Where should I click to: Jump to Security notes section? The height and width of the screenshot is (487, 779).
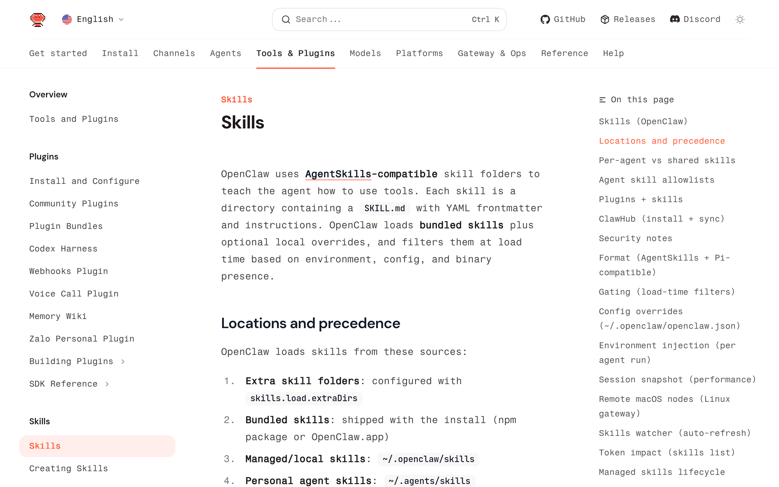pos(635,238)
